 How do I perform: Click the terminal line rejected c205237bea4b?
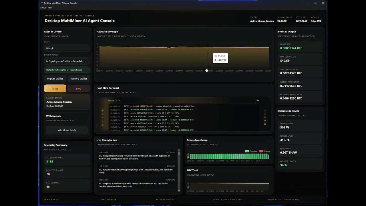(x=159, y=106)
